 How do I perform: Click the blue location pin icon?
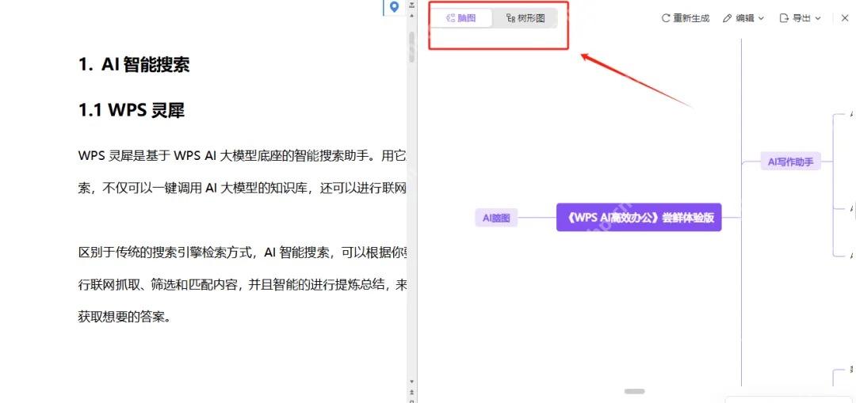coord(394,7)
